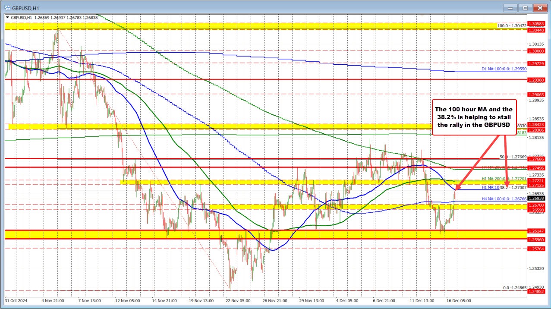
Task: Collapse the GBPUSD,H1 data window arrow
Action: click(x=8, y=18)
